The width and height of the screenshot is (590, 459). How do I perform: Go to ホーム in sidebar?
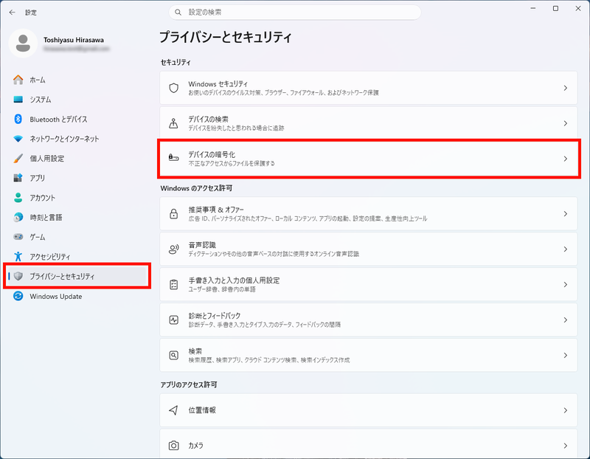(x=38, y=80)
